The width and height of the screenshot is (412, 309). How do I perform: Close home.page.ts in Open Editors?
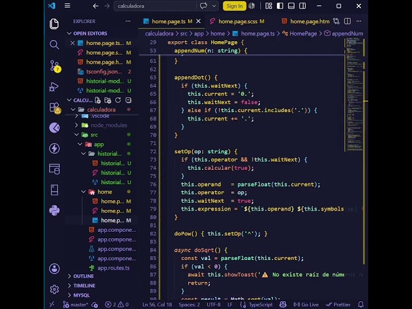pos(73,43)
